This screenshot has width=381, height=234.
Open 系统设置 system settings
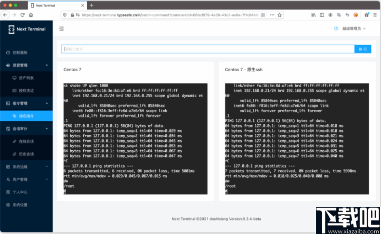point(26,205)
